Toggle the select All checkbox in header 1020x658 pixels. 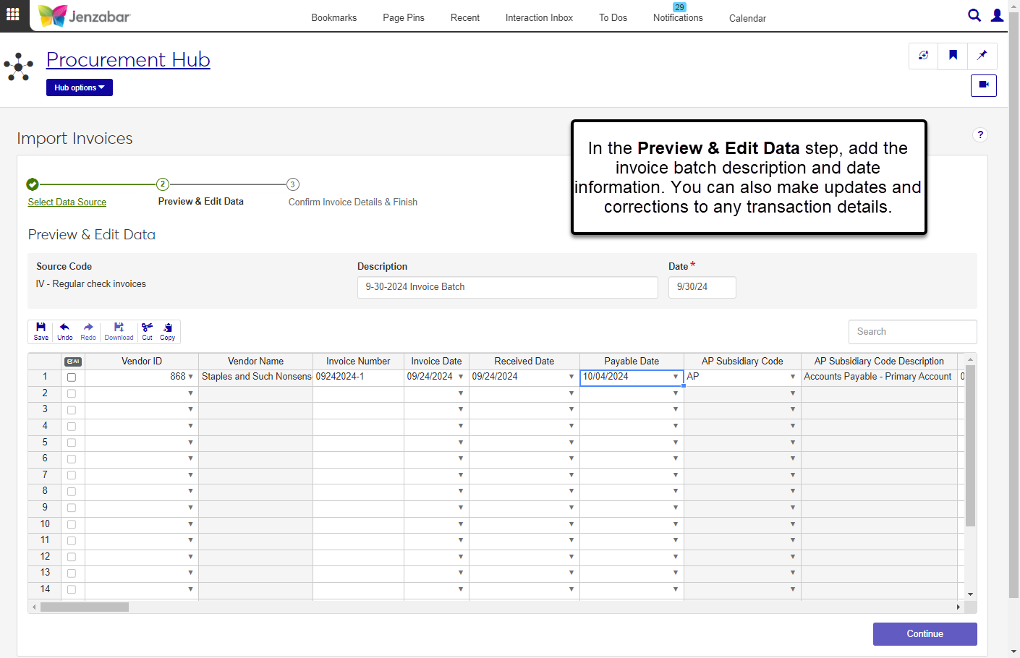click(73, 362)
